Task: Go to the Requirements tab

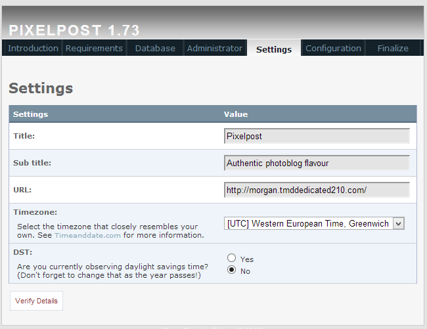Action: [94, 48]
